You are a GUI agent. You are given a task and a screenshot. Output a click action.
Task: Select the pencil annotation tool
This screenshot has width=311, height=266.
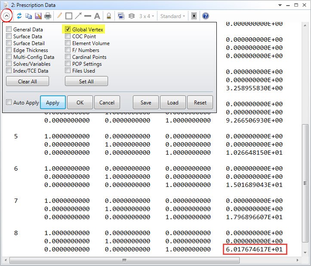coord(59,15)
